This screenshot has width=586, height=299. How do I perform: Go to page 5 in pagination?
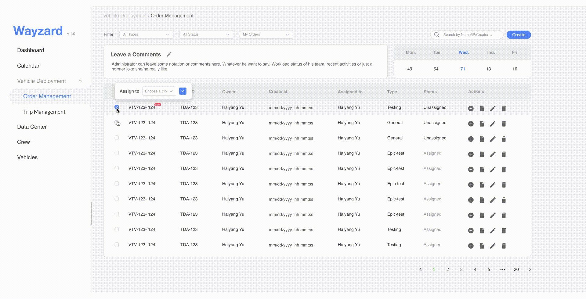pos(489,269)
